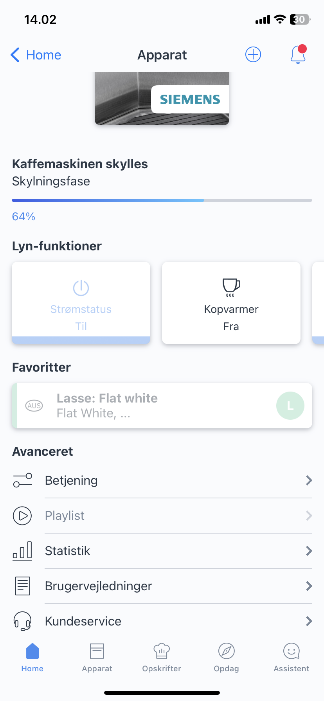Tap the Playlist play-circle icon
Image resolution: width=324 pixels, height=701 pixels.
pyautogui.click(x=22, y=516)
